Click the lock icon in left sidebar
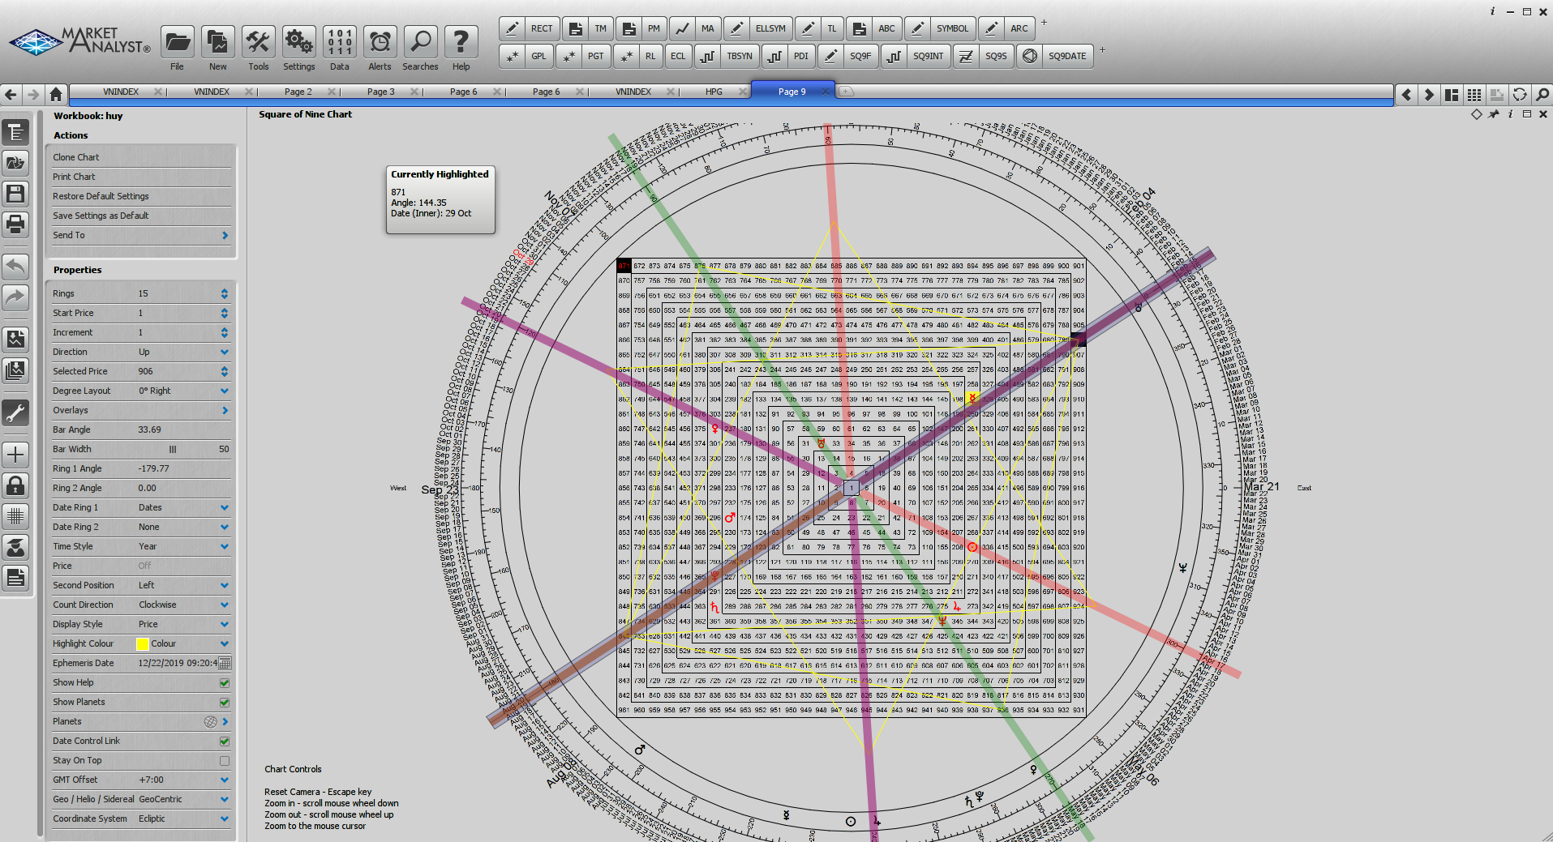This screenshot has height=842, width=1553. coord(15,485)
